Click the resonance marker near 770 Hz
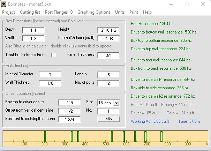This screenshot has height=151, width=211. pos(161,136)
